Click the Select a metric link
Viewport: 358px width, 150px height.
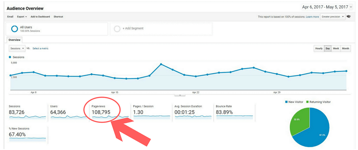pyautogui.click(x=41, y=48)
